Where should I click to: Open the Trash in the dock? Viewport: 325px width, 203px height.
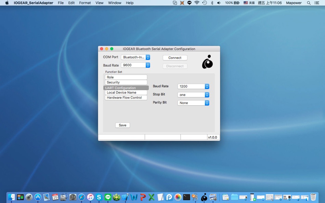(313, 197)
